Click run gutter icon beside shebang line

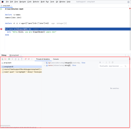tap(1, 9)
